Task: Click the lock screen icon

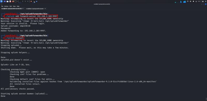Action: (x=203, y=2)
